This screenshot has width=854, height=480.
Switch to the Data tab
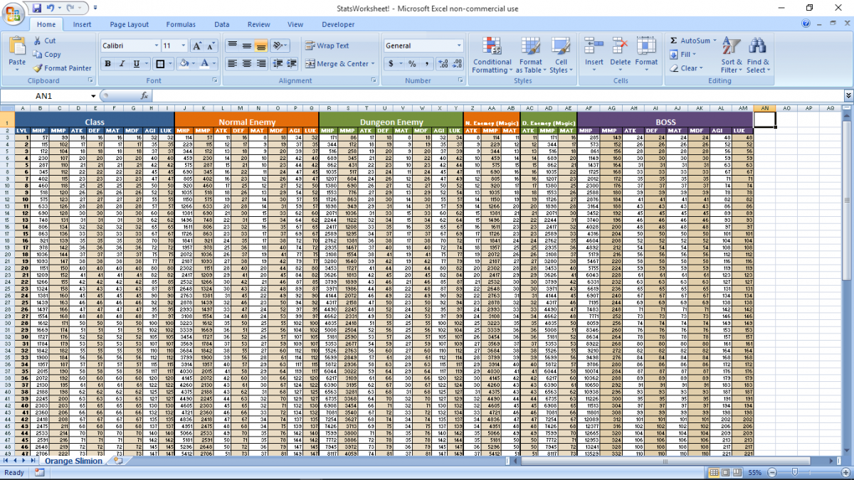click(x=222, y=24)
